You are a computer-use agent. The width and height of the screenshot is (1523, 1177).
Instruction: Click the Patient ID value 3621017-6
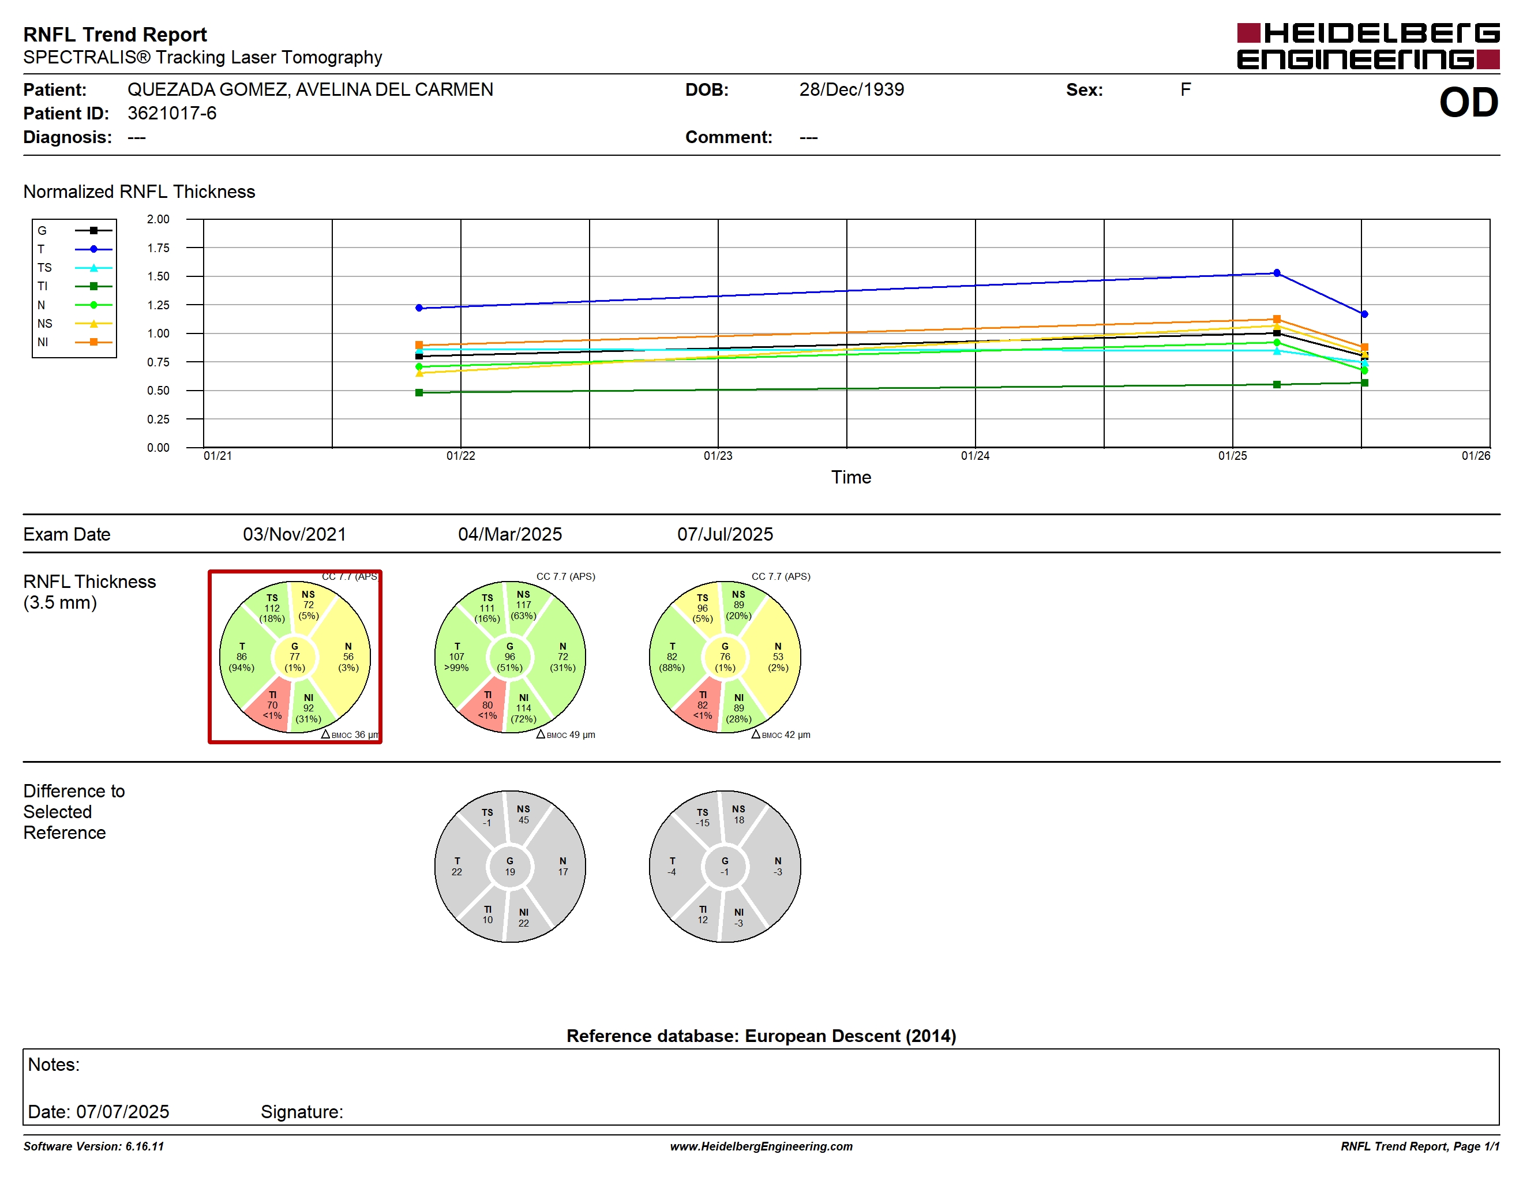coord(171,113)
